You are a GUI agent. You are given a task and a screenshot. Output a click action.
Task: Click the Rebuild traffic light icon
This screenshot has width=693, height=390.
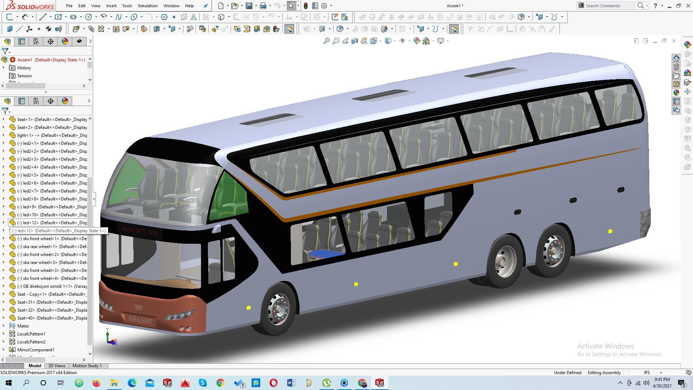[305, 6]
